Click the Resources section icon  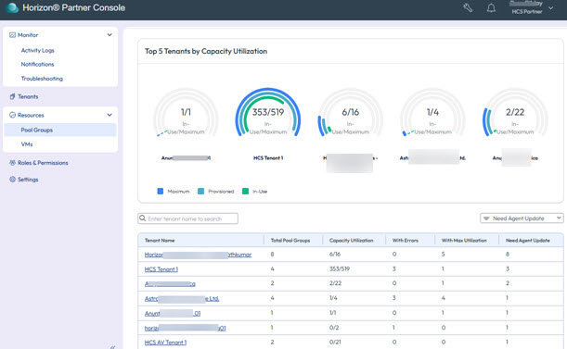click(12, 115)
